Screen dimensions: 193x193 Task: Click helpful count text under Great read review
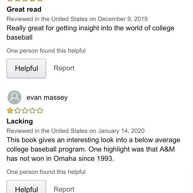46,51
